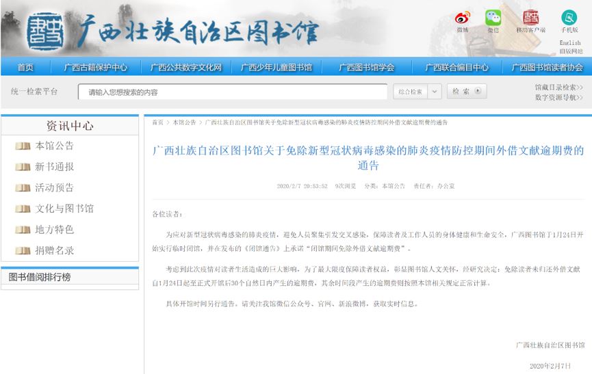Open 广西图书馆读者协会 nav item

(547, 68)
